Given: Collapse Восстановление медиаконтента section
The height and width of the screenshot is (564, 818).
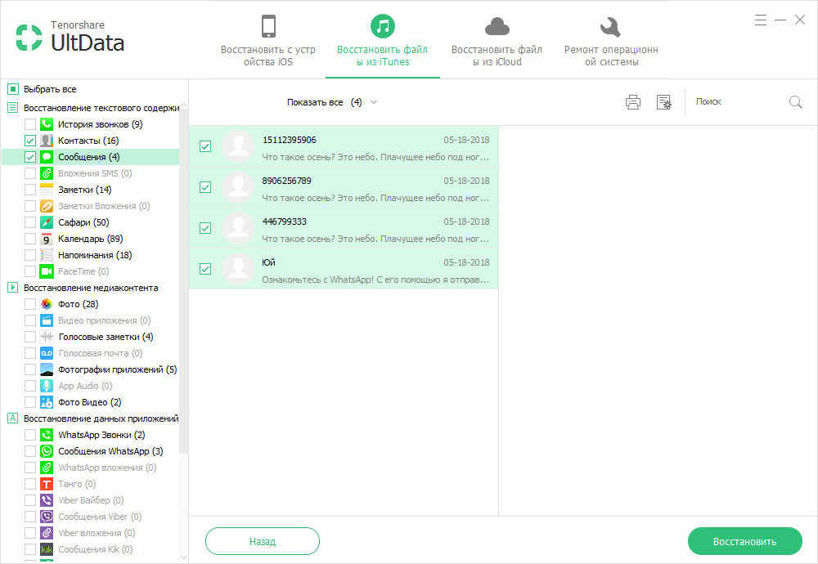Looking at the screenshot, I should [13, 288].
